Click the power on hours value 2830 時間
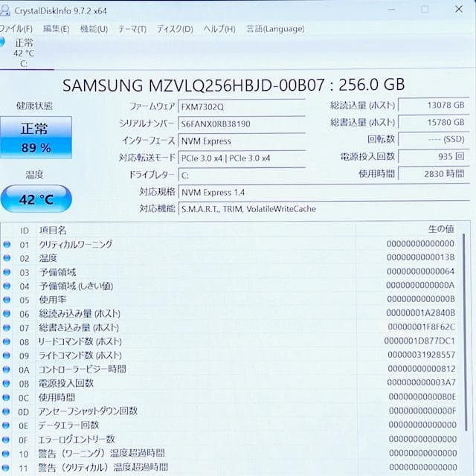 coord(434,173)
